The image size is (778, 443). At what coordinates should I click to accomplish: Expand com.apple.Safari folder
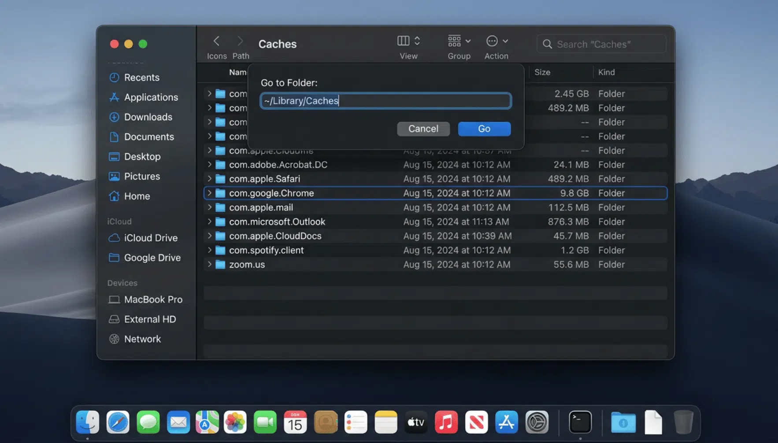point(210,179)
